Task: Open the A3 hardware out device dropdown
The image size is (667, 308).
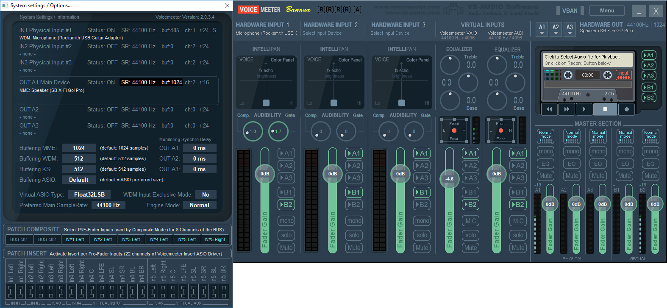Action: click(570, 29)
